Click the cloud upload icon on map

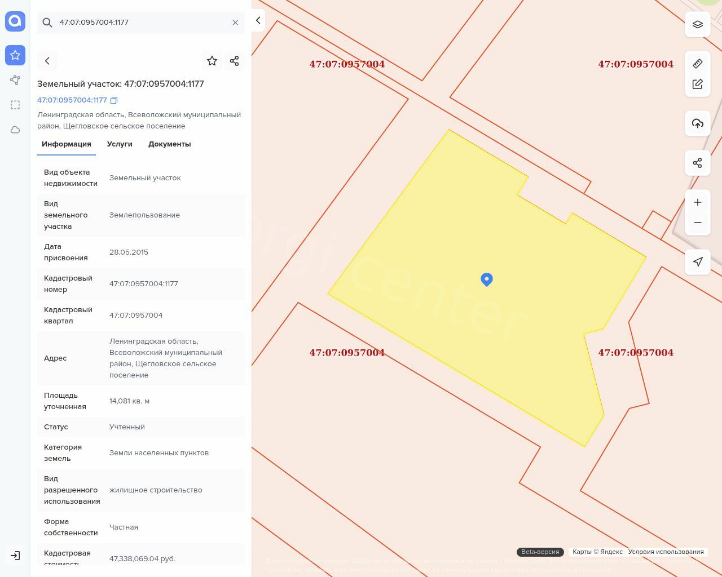pos(697,123)
